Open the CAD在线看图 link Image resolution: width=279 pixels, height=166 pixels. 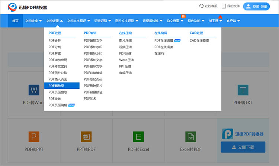(x=199, y=40)
